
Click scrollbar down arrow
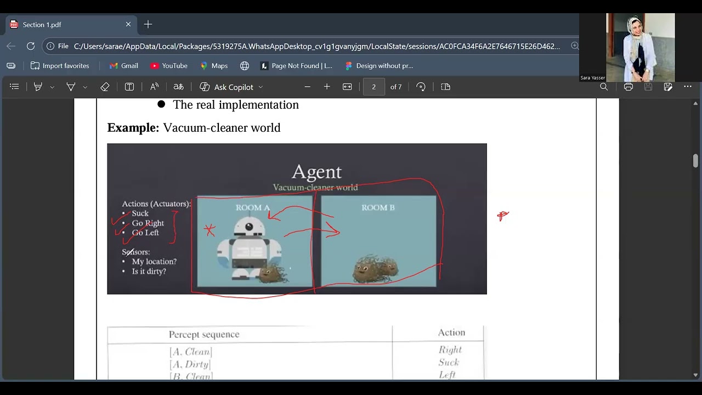pos(696,375)
